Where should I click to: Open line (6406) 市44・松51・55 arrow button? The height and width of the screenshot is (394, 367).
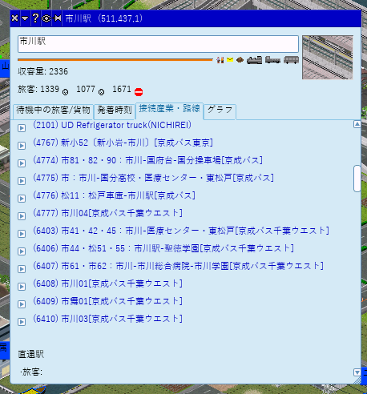(22, 251)
